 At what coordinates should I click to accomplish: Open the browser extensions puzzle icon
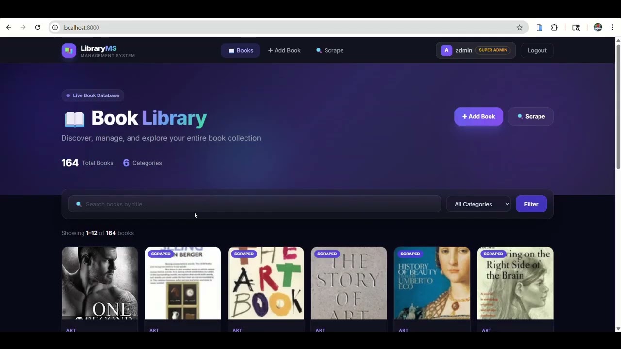coord(554,28)
